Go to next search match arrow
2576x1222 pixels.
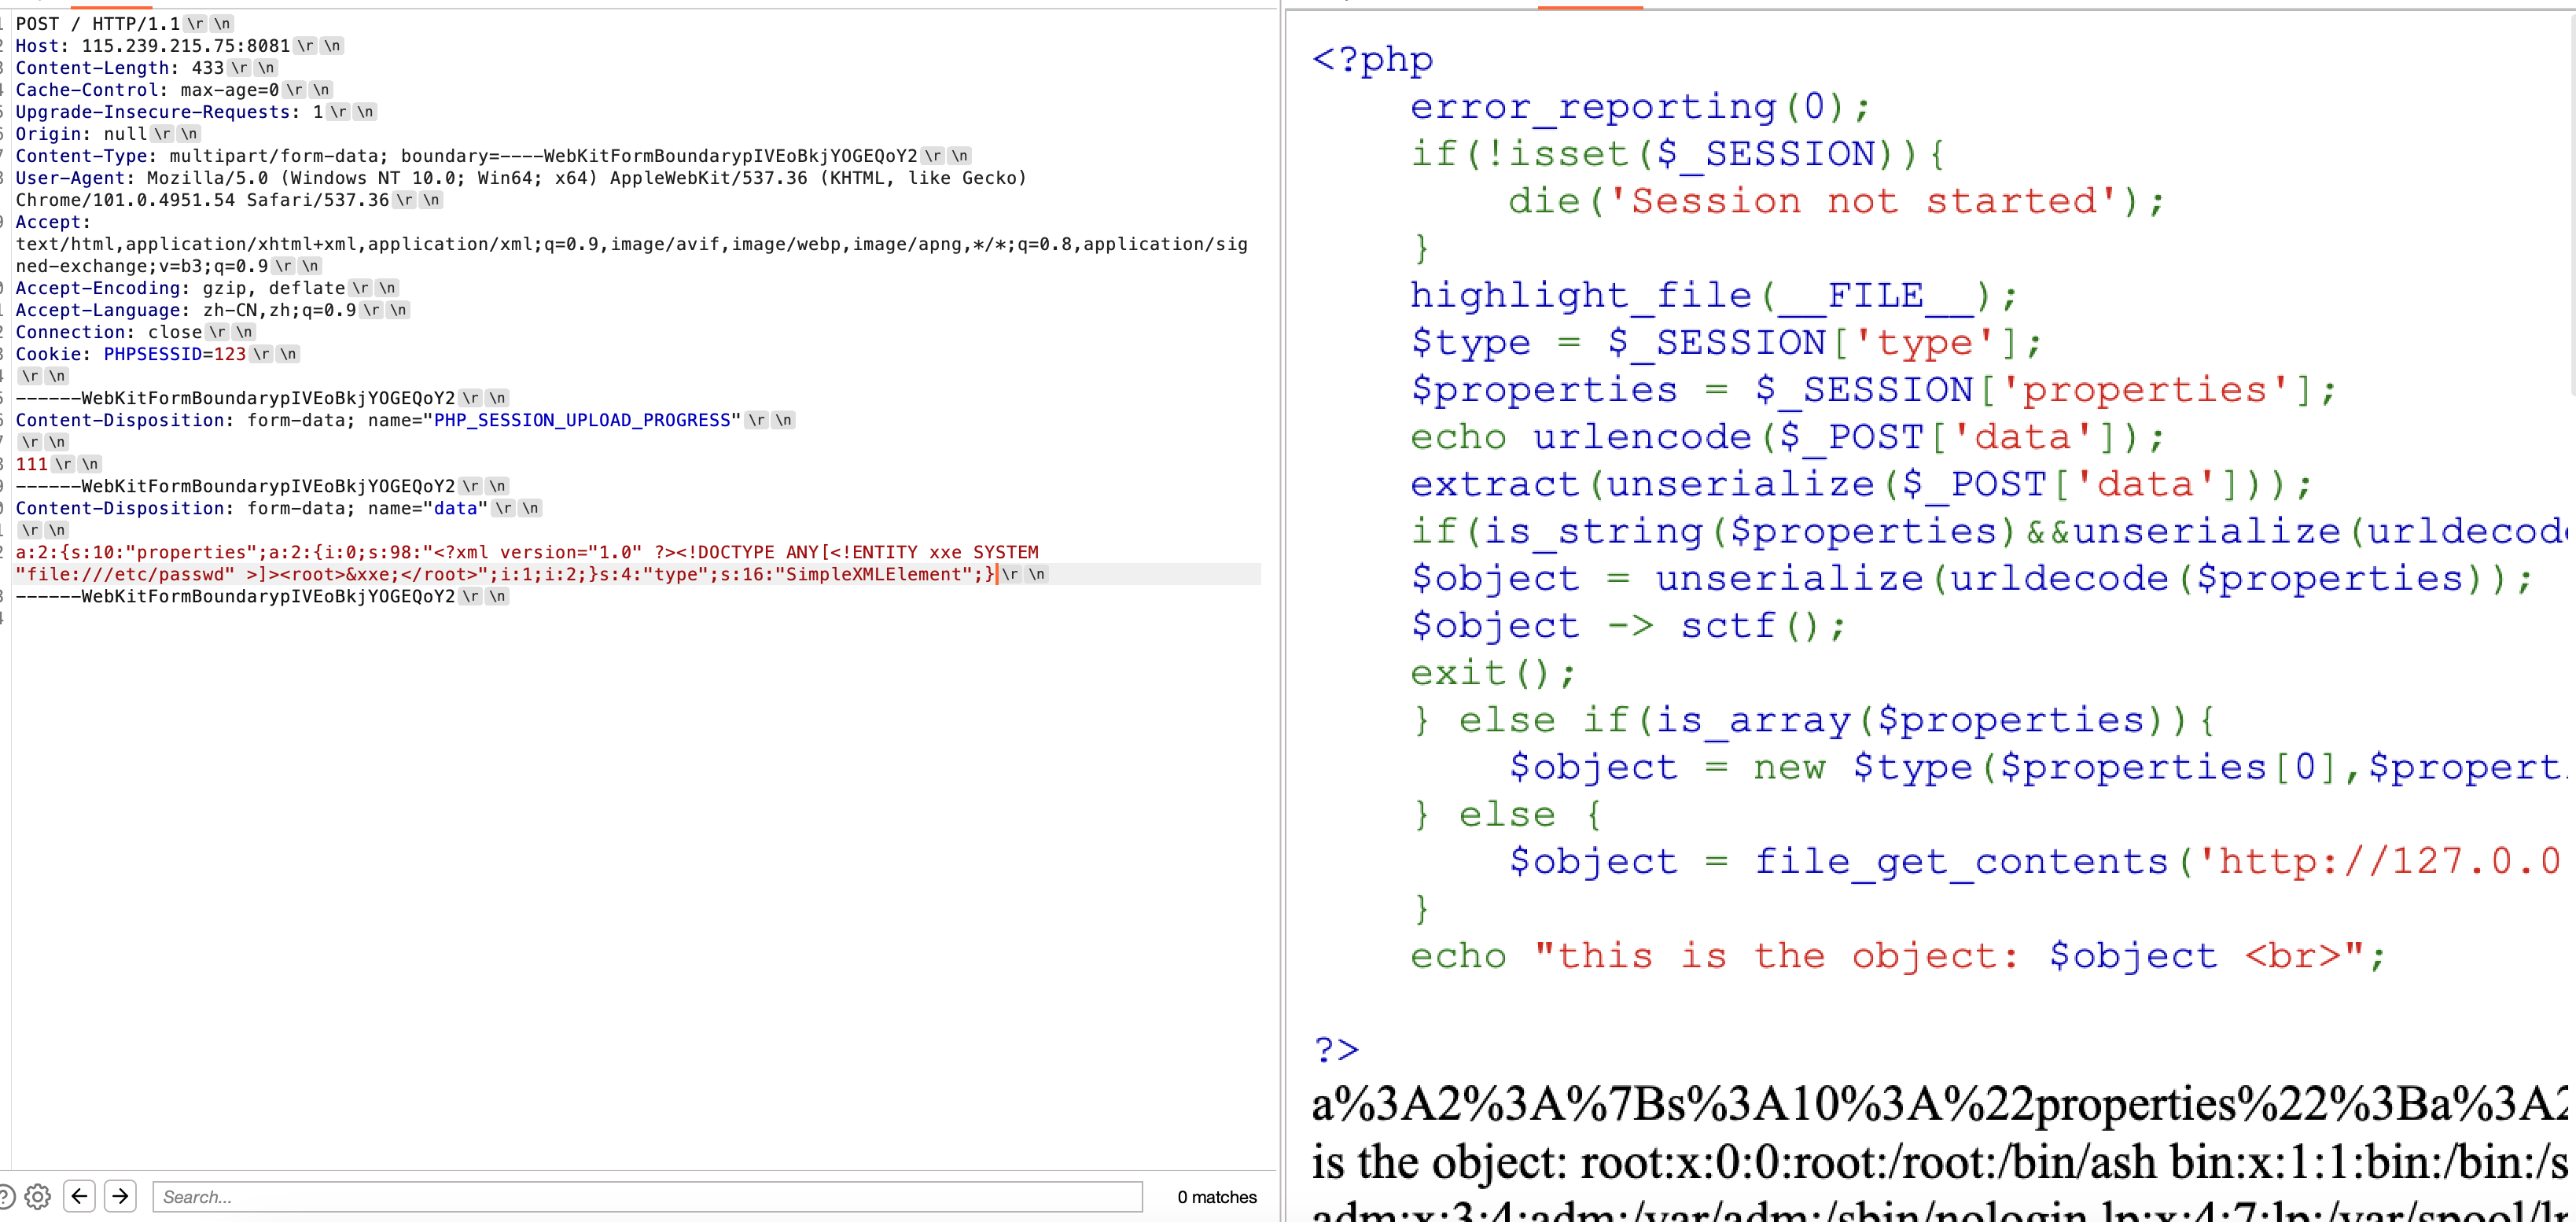120,1196
